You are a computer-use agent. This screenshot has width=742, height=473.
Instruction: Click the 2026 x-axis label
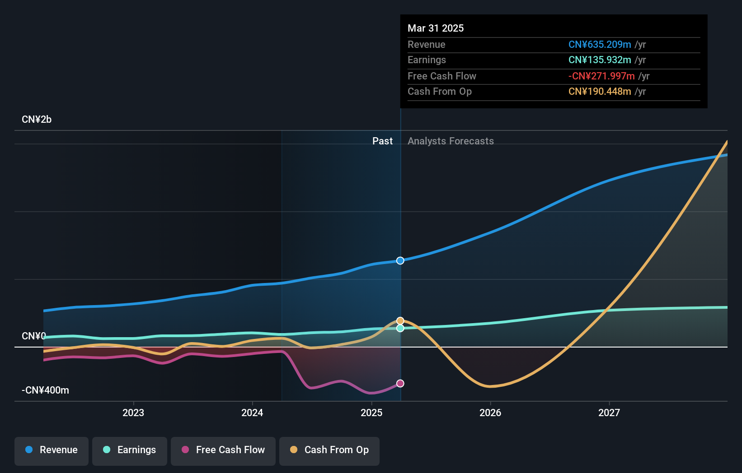[x=490, y=413]
